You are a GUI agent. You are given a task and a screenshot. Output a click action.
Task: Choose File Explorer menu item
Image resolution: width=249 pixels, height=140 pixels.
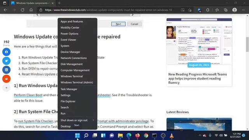click(x=77, y=101)
